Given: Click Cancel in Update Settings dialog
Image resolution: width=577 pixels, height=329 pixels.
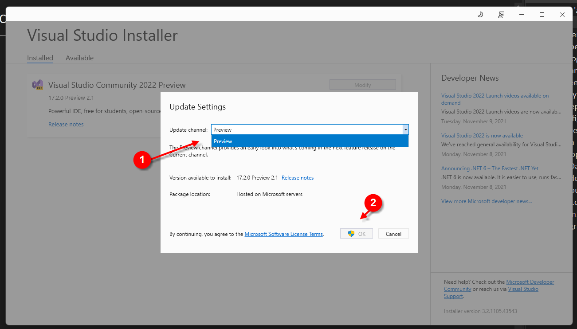Looking at the screenshot, I should (393, 234).
